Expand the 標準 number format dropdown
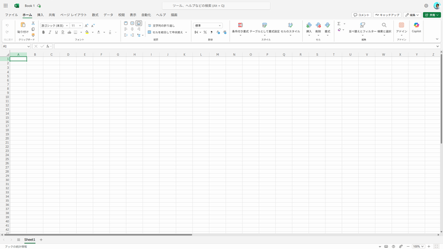The image size is (443, 249). coord(220,25)
